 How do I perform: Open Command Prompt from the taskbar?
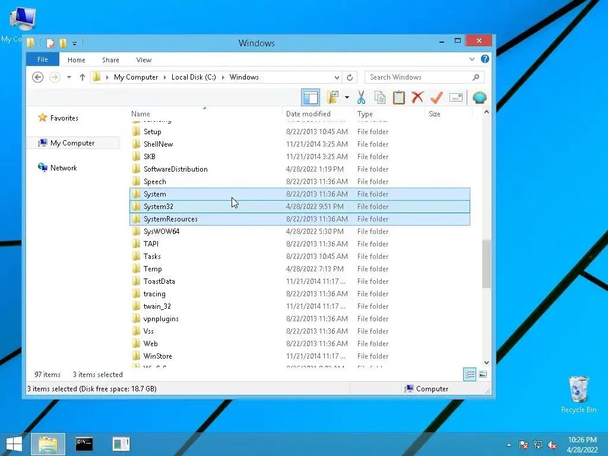pyautogui.click(x=84, y=444)
